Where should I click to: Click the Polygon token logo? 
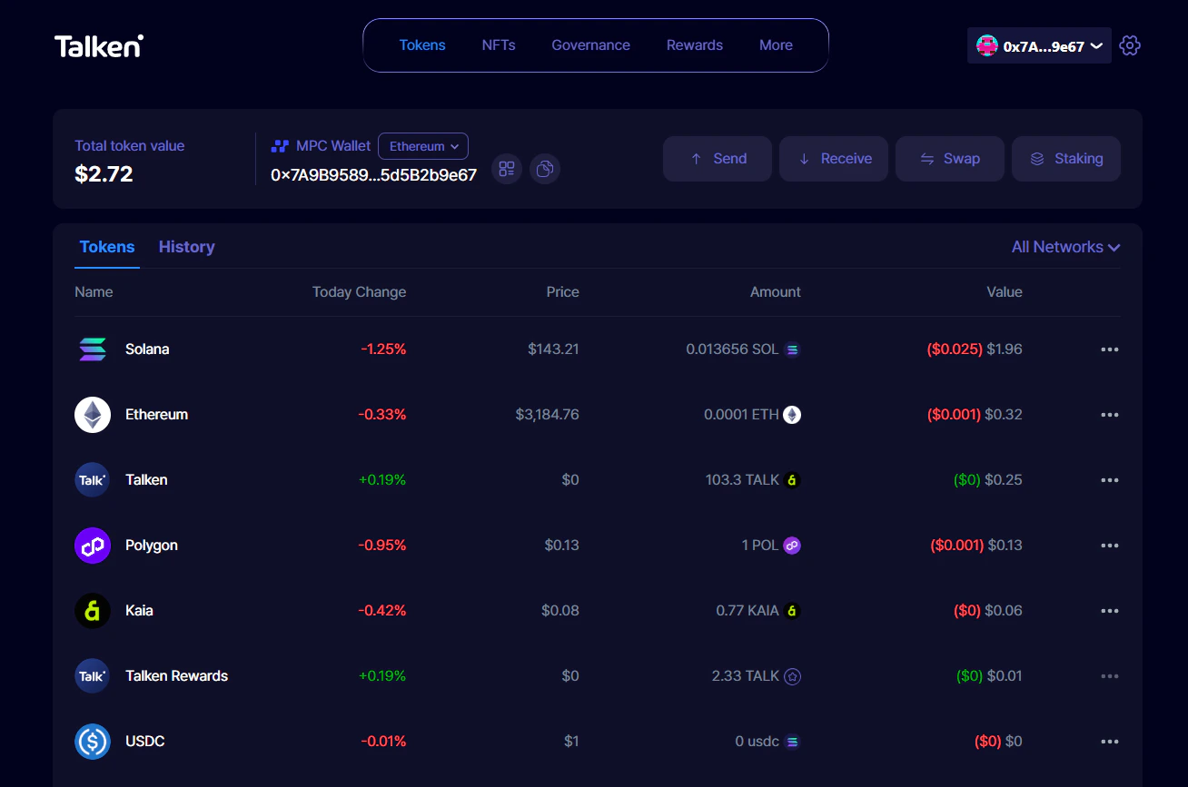tap(93, 546)
